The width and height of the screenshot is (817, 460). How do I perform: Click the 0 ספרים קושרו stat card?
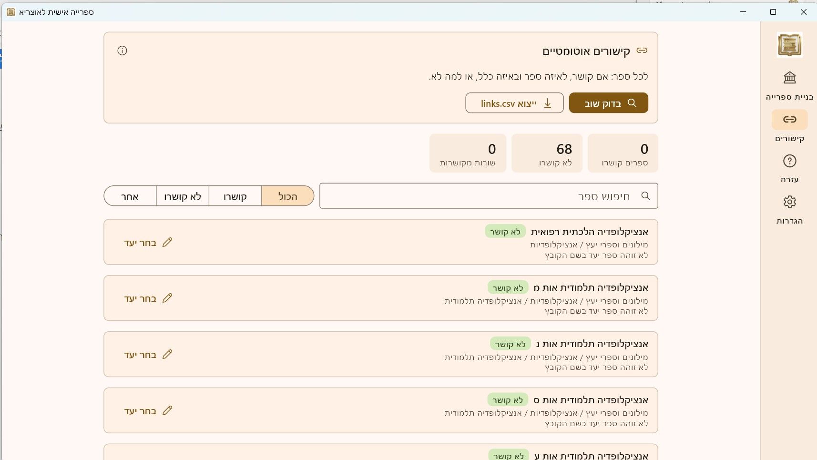tap(623, 153)
